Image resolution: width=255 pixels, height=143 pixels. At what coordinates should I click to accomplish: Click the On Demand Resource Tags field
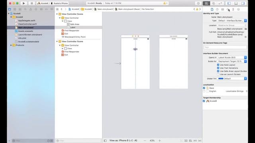[x=225, y=47]
